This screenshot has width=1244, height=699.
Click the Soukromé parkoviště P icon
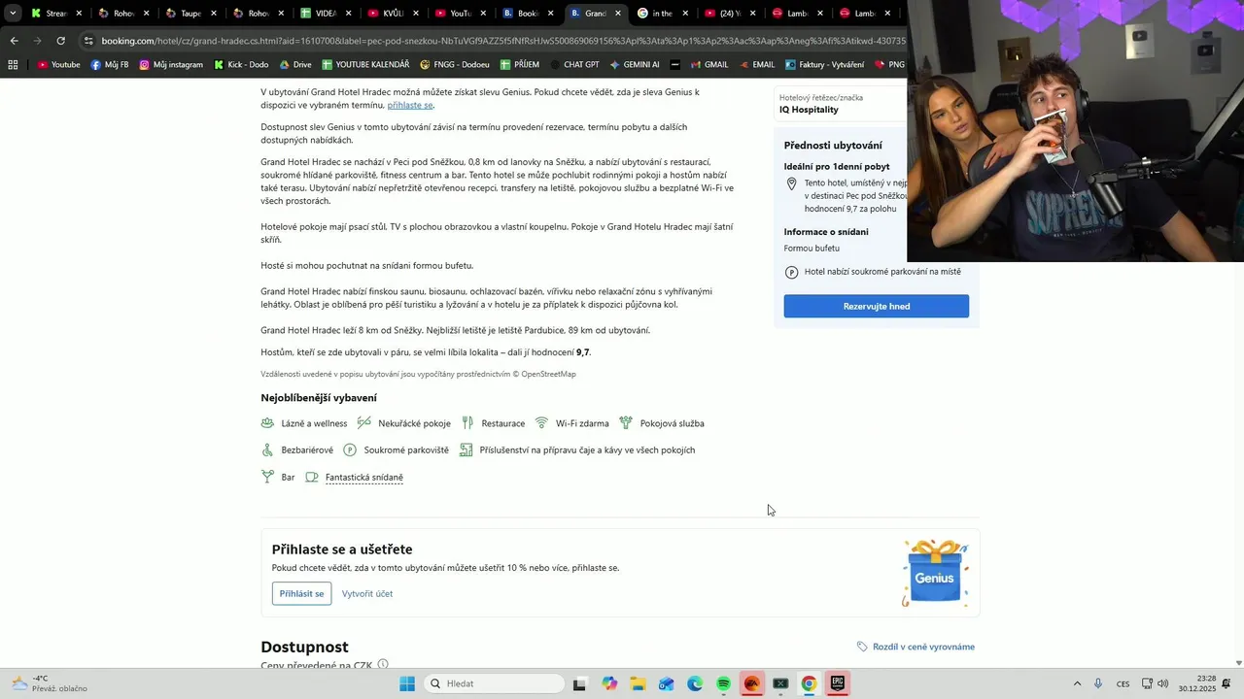point(350,450)
